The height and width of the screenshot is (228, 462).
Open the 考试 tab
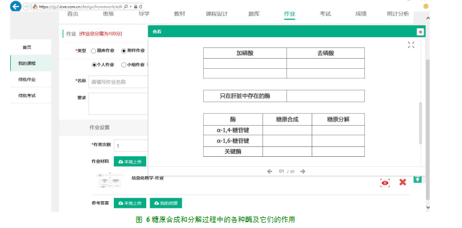325,14
